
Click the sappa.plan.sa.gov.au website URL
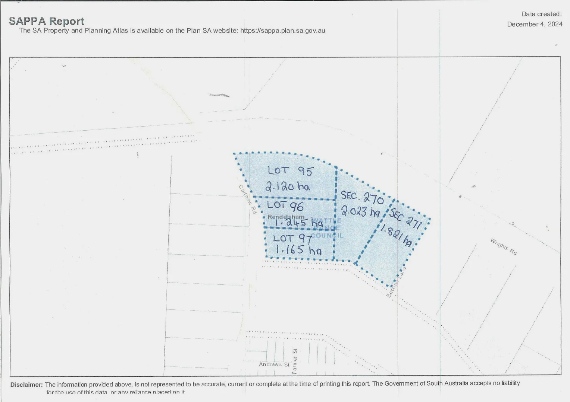point(282,31)
